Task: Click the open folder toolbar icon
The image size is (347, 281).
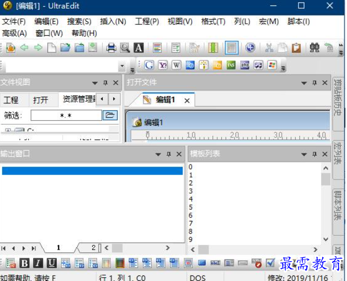Action: pyautogui.click(x=65, y=47)
